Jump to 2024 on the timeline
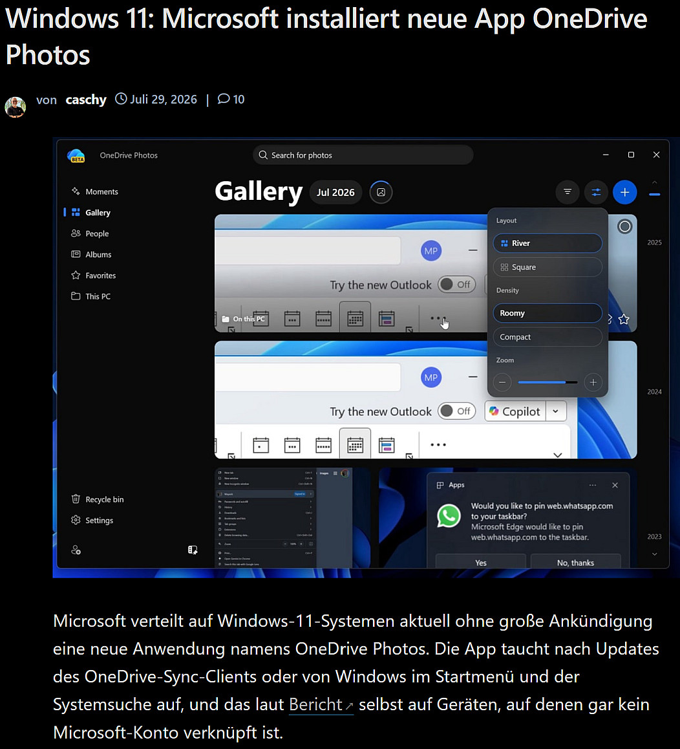 coord(654,392)
